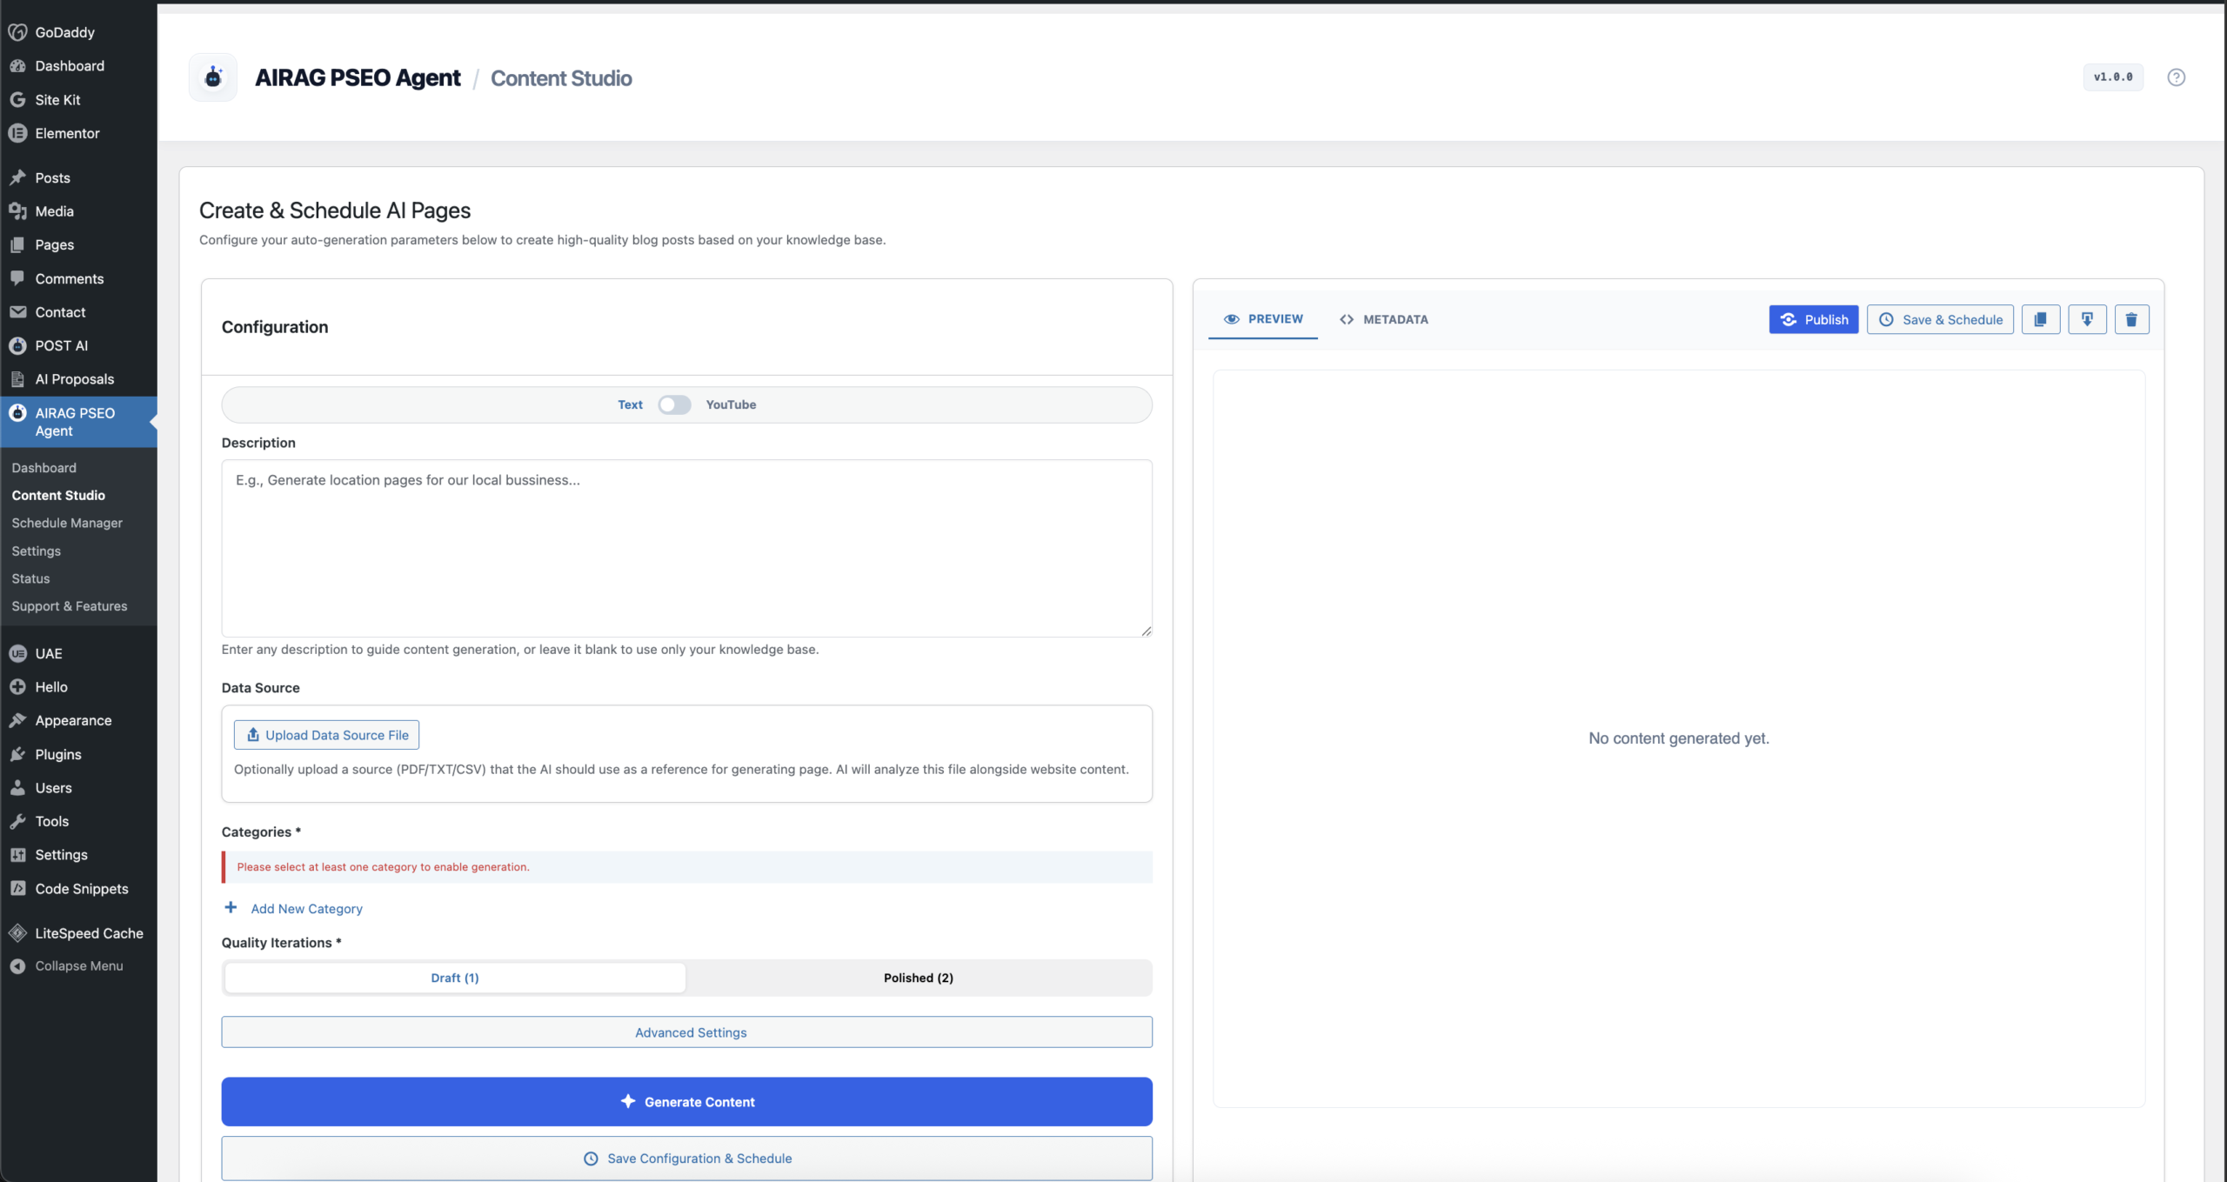The width and height of the screenshot is (2227, 1182).
Task: Click the Code Snippets icon
Action: coord(17,889)
